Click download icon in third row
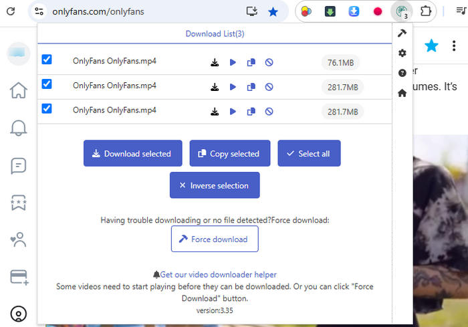This screenshot has width=468, height=327. (215, 111)
